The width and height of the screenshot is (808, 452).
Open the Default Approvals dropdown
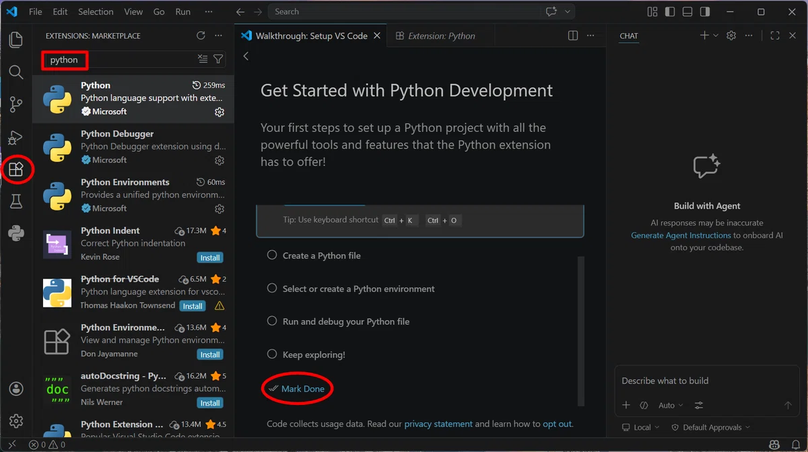pyautogui.click(x=711, y=427)
